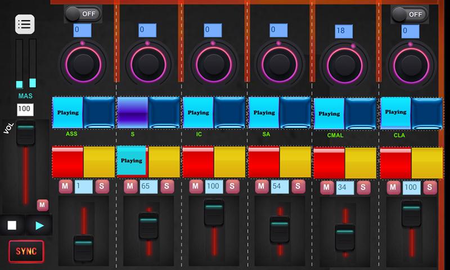Mute the IC channel
Image resolution: width=450 pixels, height=270 pixels.
[196, 186]
